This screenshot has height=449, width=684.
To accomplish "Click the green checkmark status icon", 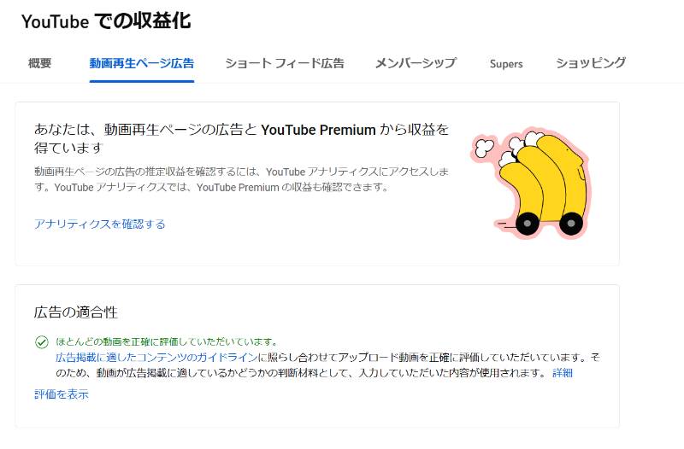I will [42, 342].
